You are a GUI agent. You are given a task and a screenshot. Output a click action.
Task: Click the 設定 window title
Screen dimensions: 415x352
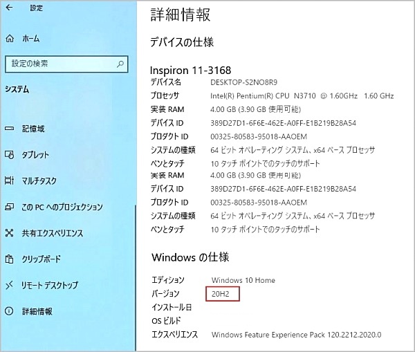pos(36,8)
